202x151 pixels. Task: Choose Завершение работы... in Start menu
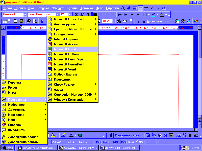[24, 142]
